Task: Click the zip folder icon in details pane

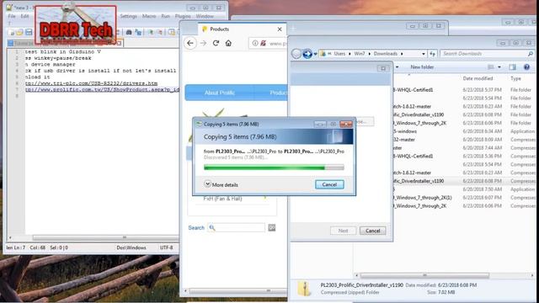Action: (x=304, y=289)
